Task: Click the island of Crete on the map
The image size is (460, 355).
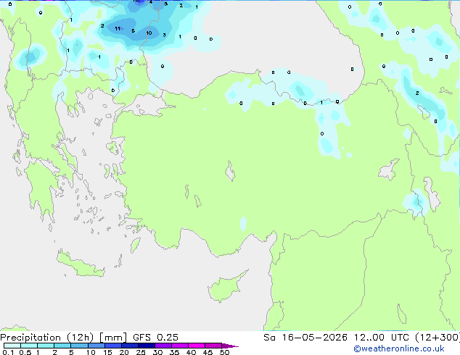Action: point(81,265)
